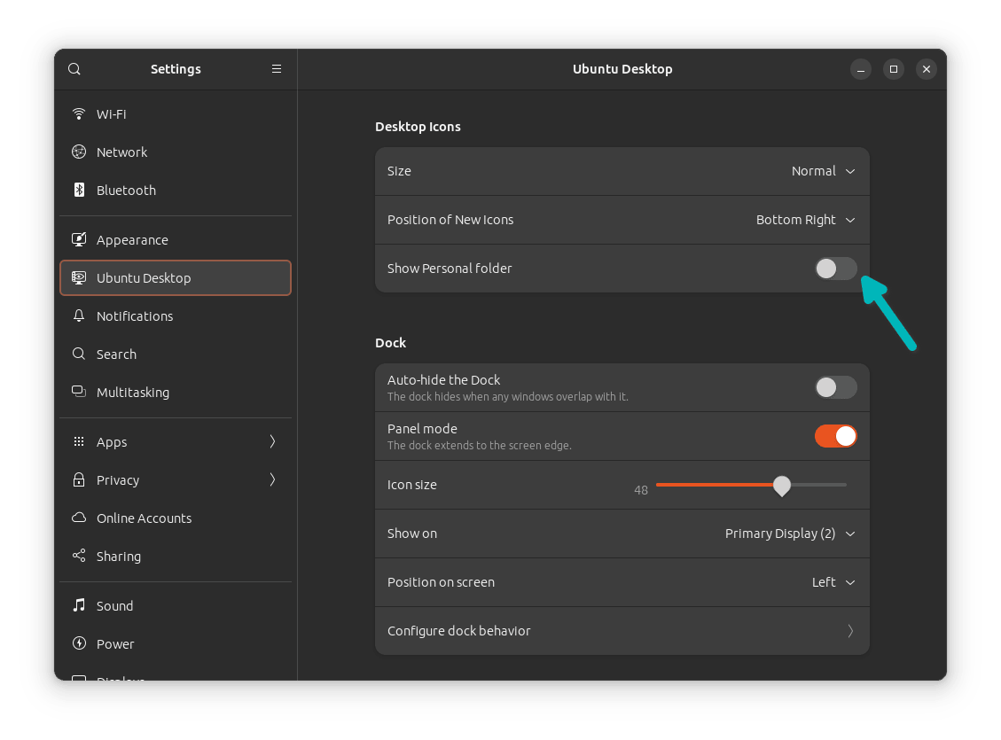
Task: Go to the Power settings page
Action: (115, 644)
